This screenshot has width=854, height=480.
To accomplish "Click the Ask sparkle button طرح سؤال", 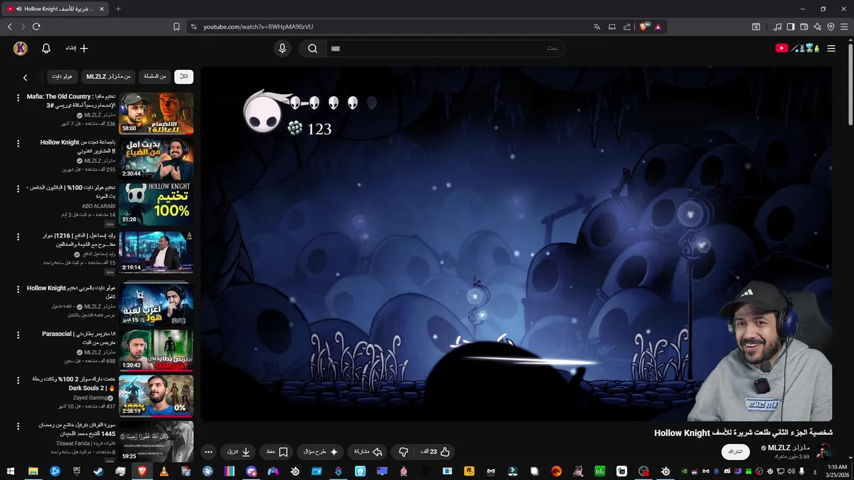I will 321,451.
